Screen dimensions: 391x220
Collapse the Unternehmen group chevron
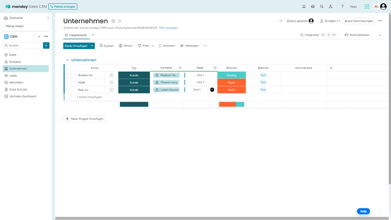67,60
